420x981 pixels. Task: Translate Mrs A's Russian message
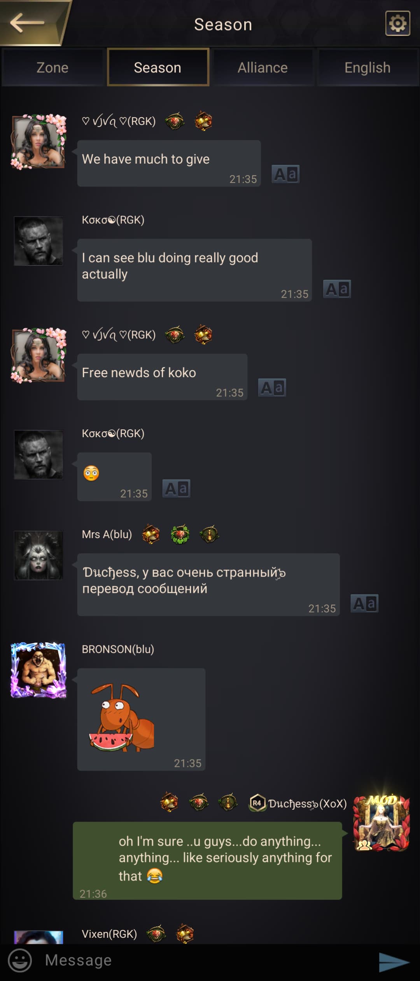(x=364, y=603)
